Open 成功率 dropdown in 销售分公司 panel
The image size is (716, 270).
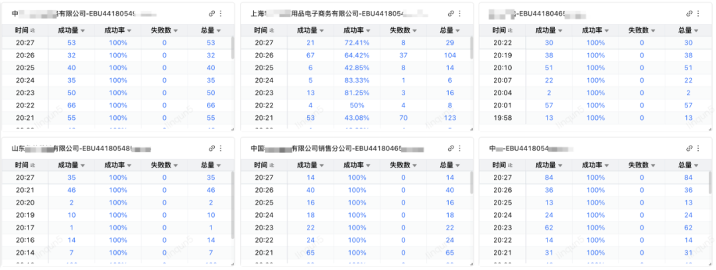coord(369,165)
